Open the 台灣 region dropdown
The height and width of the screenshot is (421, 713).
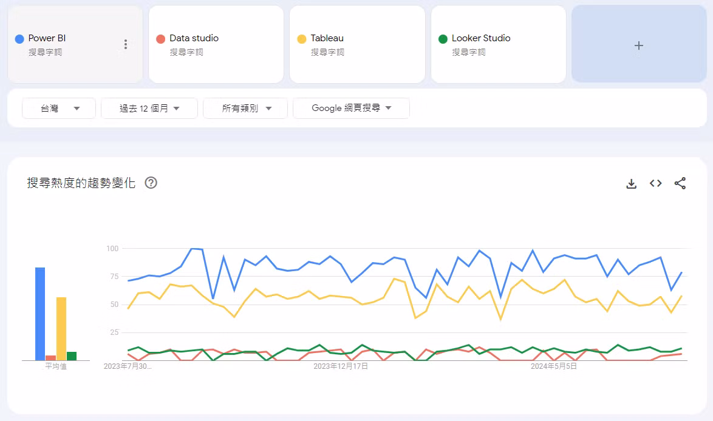59,108
